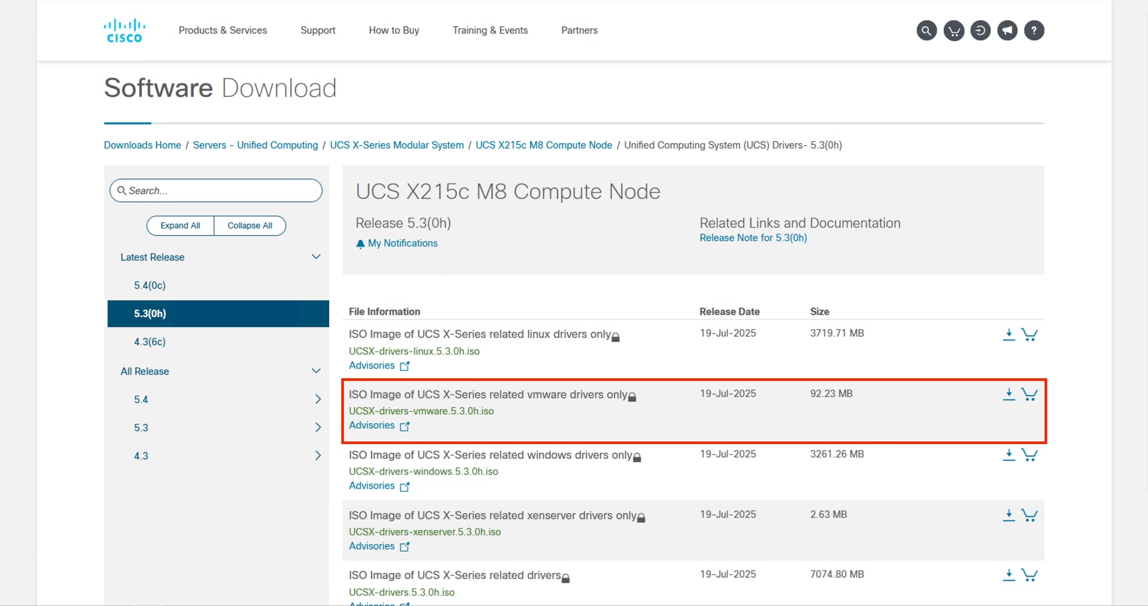Viewport: 1148px width, 606px height.
Task: Download the windows drivers ISO via download icon
Action: click(1009, 455)
